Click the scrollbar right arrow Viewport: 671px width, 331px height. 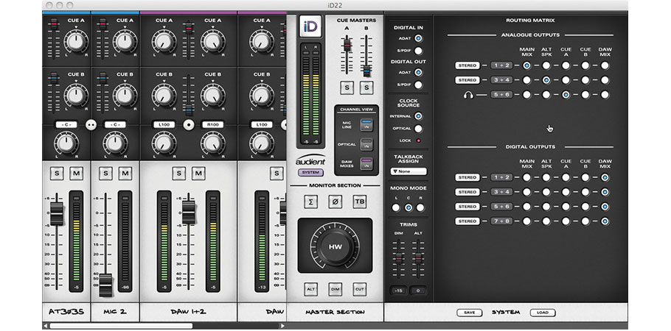pos(282,326)
